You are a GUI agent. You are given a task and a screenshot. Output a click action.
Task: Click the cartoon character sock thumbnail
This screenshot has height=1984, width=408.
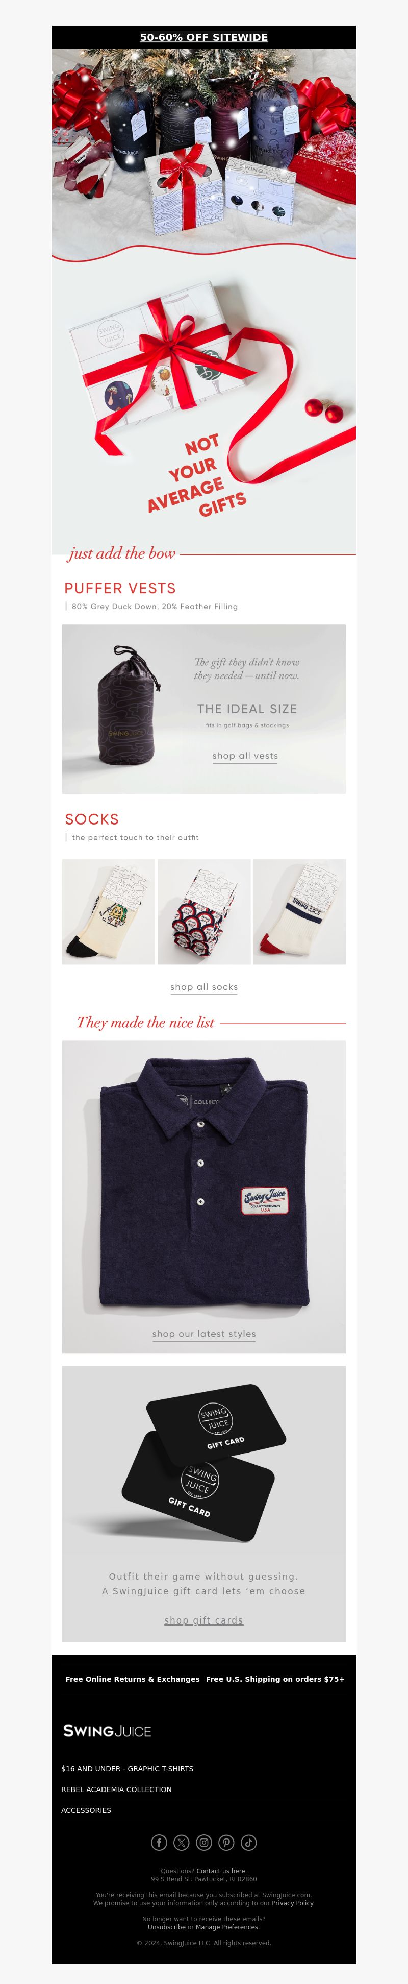(109, 912)
